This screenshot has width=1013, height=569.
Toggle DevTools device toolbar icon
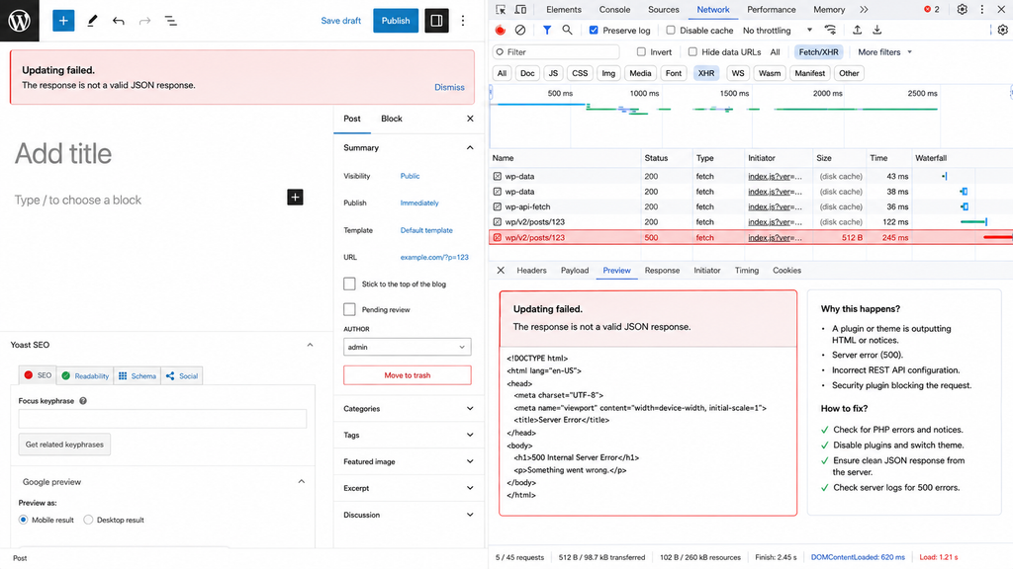tap(520, 10)
